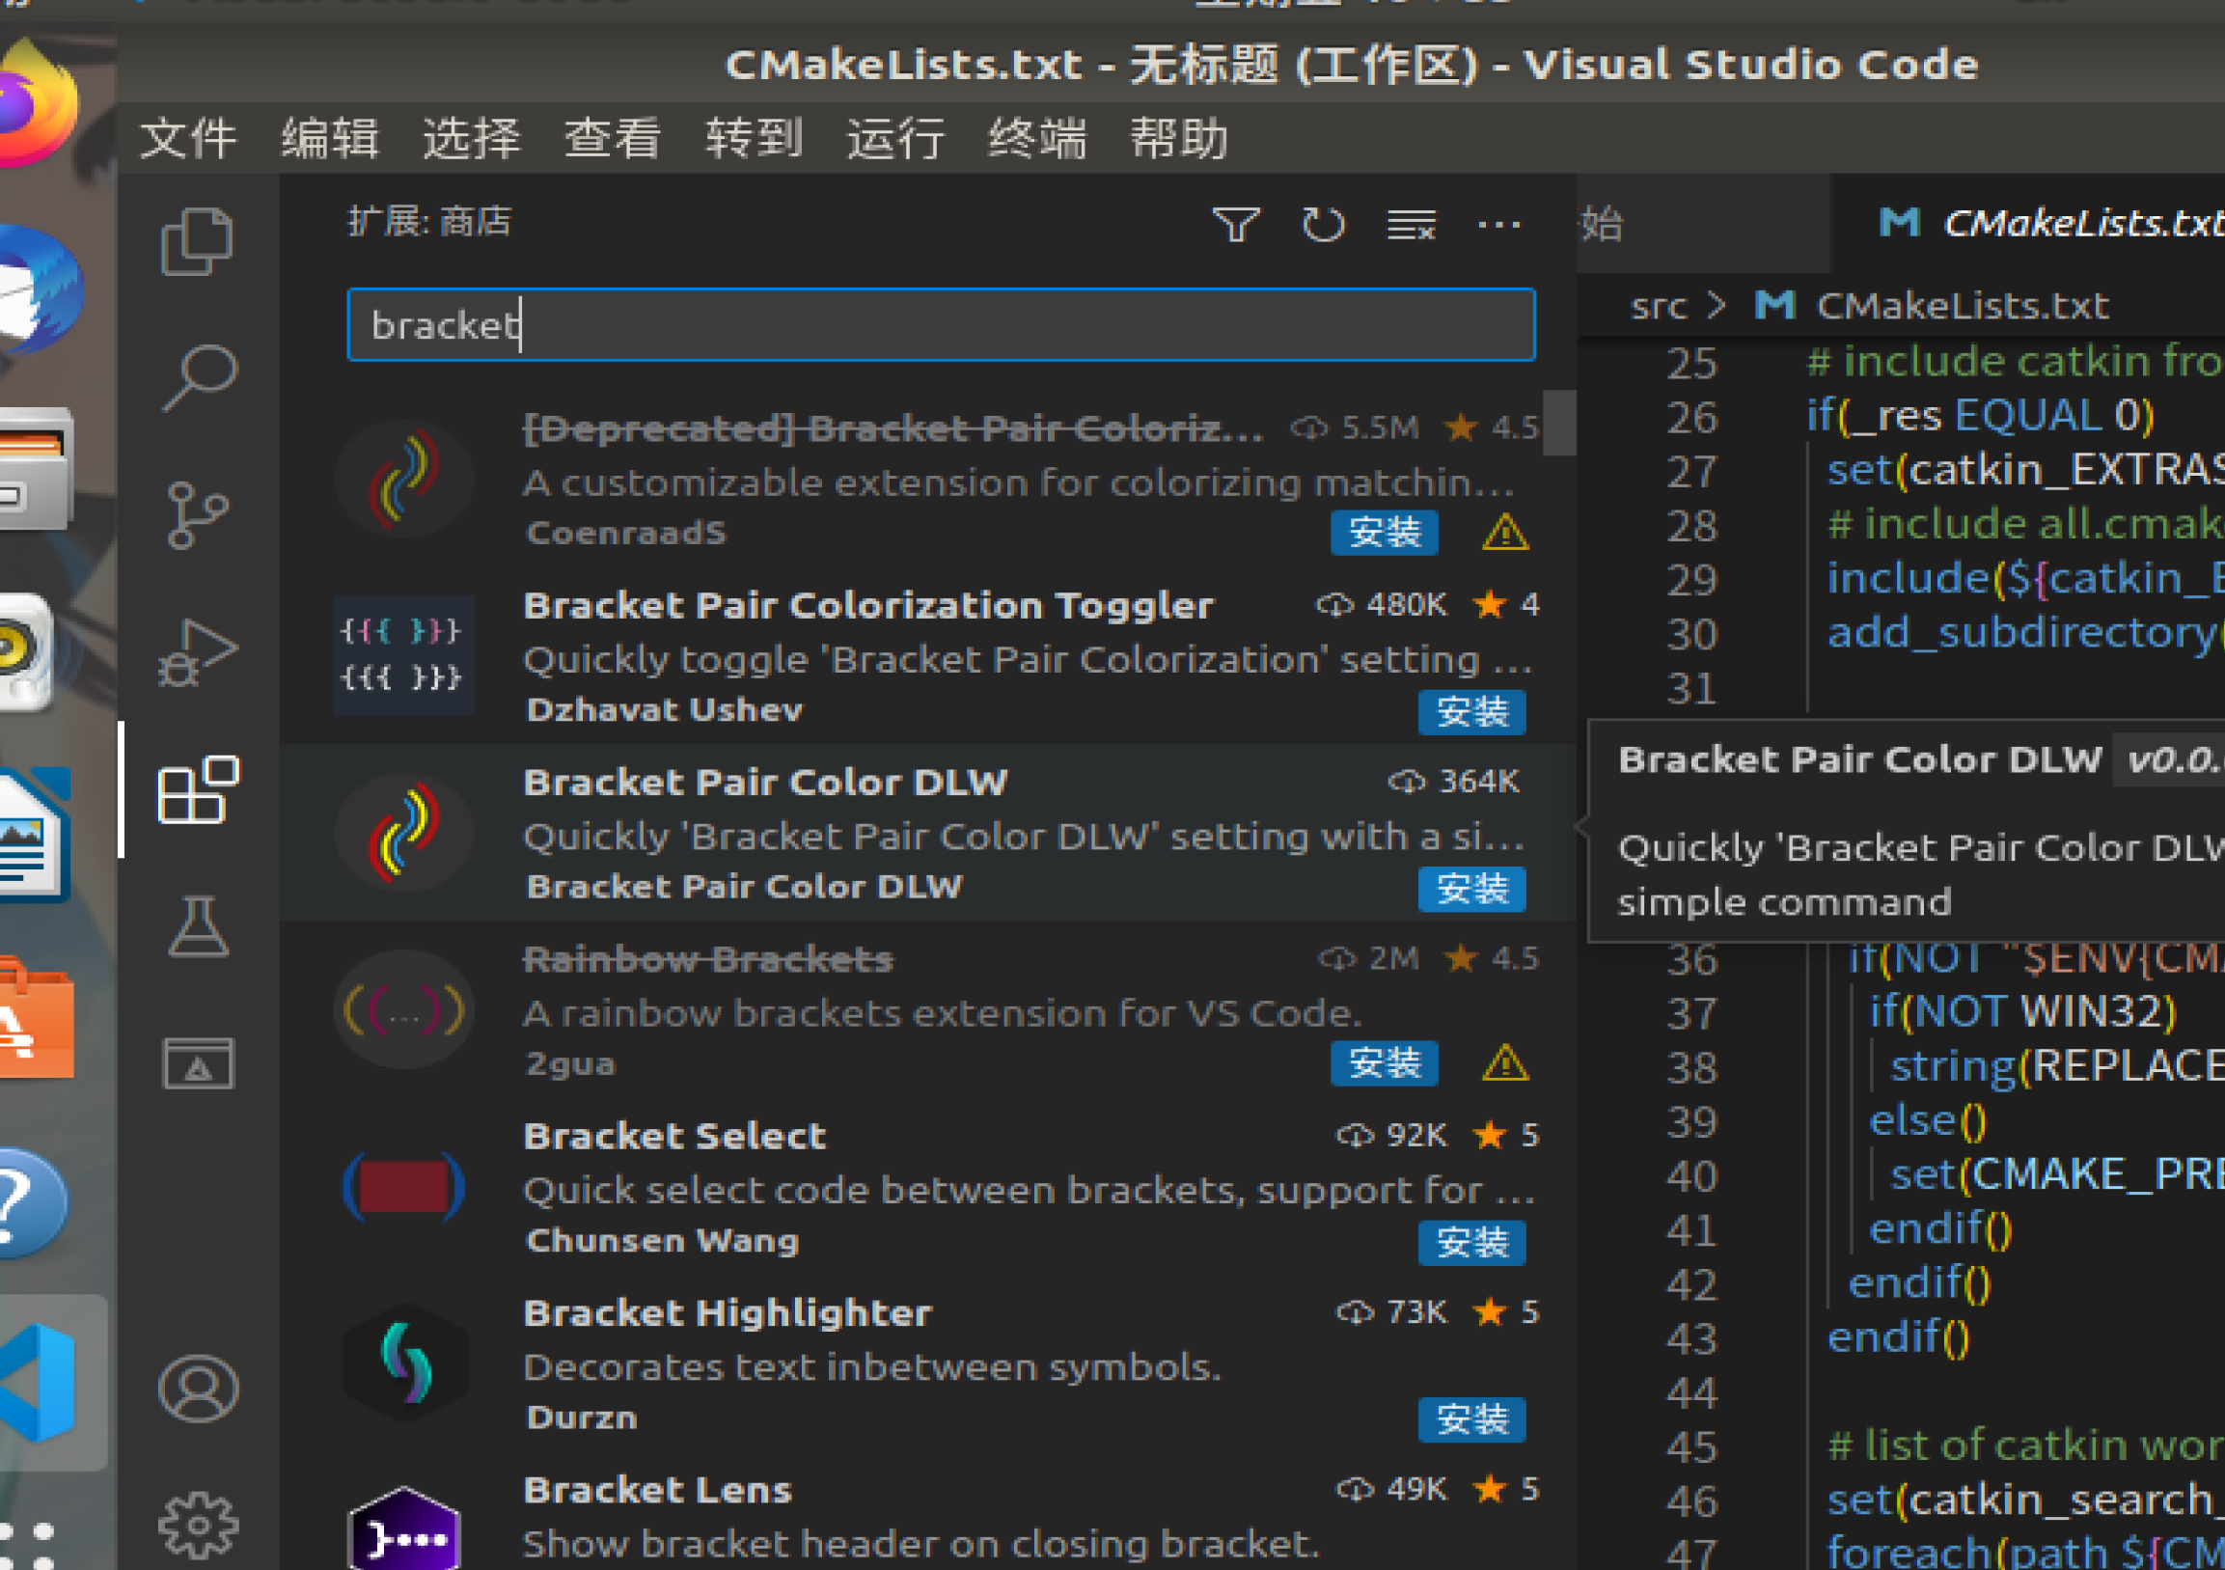Open Files manager from the dock
The height and width of the screenshot is (1570, 2225).
[37, 469]
